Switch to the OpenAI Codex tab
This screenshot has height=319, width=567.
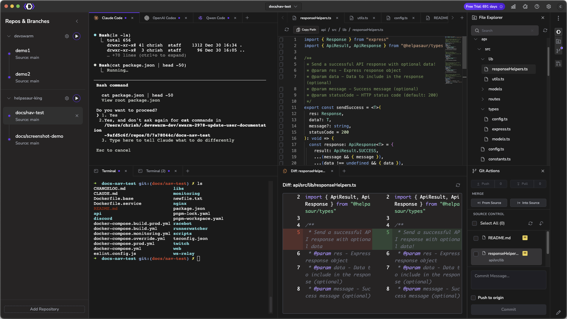(x=164, y=18)
